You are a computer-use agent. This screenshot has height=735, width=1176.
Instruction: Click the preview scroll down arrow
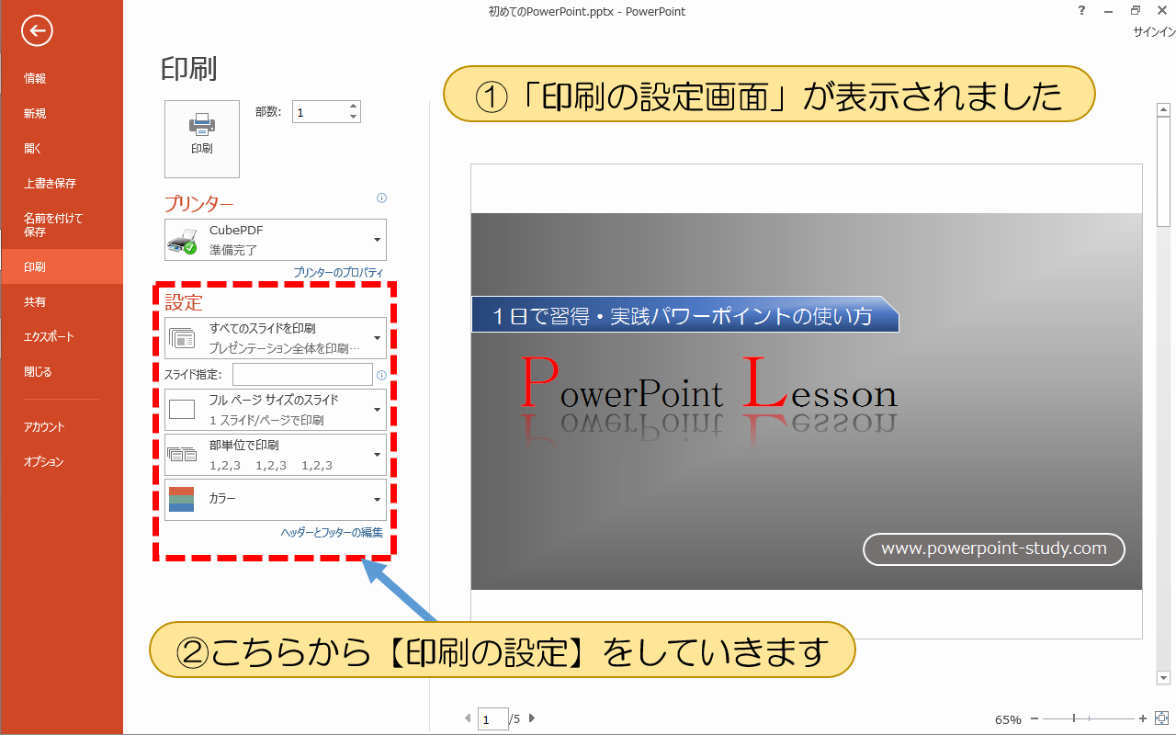[x=1164, y=677]
